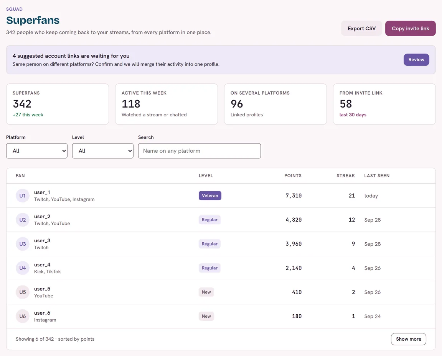Click the Veteran badge on user_1
Viewport: 442px width, 356px height.
click(x=210, y=196)
